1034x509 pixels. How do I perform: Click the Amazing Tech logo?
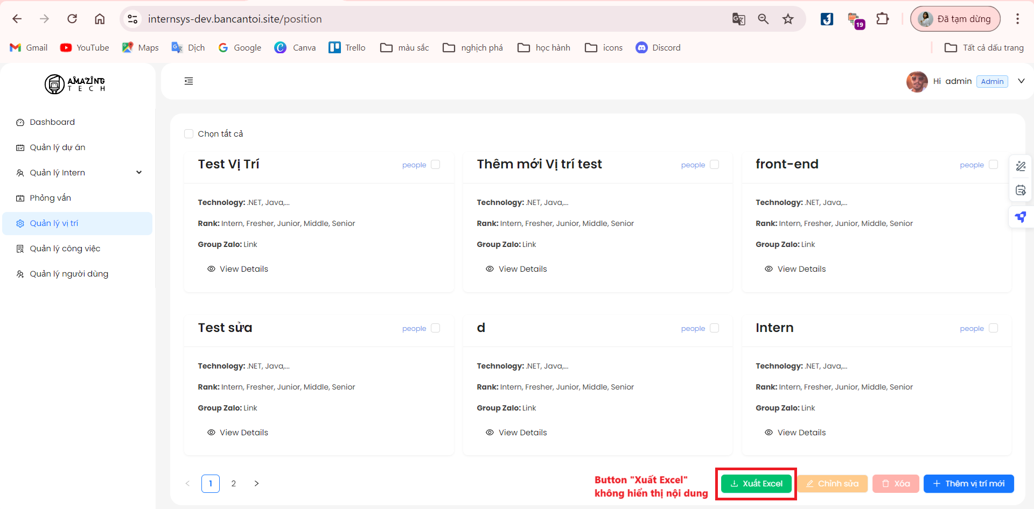75,84
